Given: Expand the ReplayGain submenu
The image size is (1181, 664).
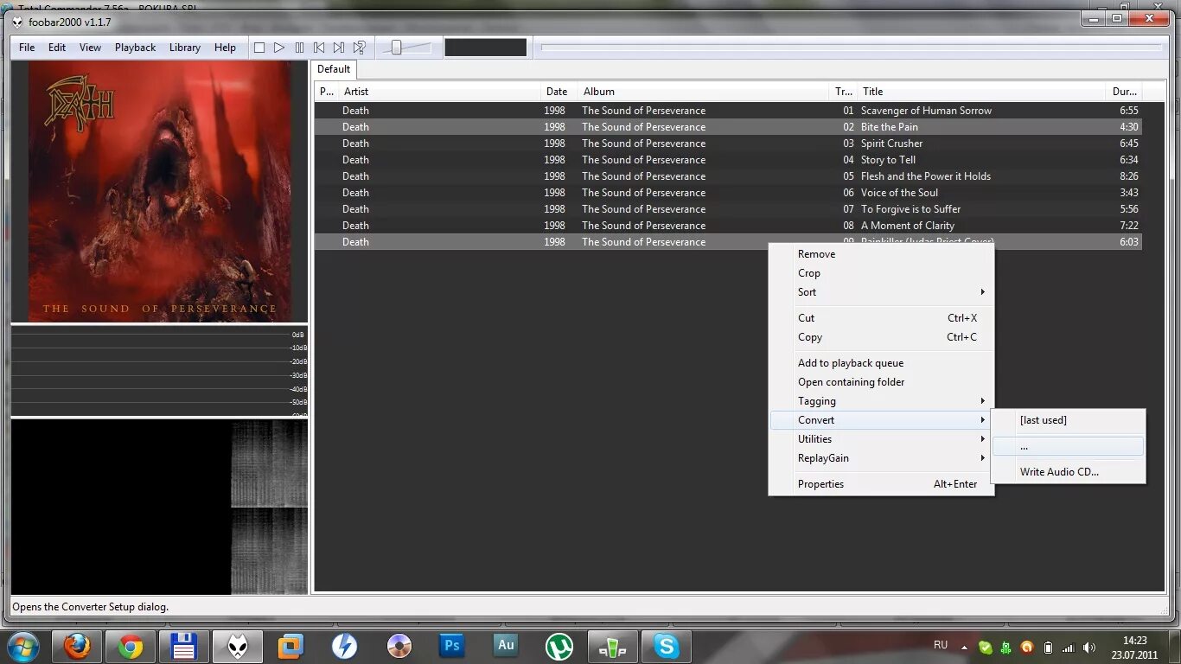Looking at the screenshot, I should pyautogui.click(x=881, y=458).
